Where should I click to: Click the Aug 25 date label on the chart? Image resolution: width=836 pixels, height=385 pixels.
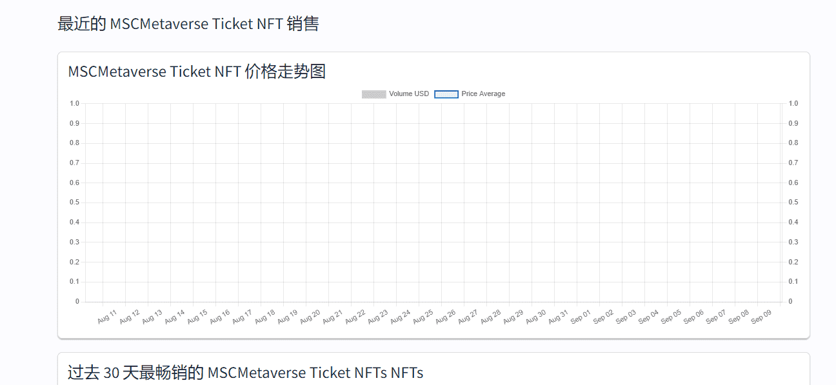tap(423, 315)
